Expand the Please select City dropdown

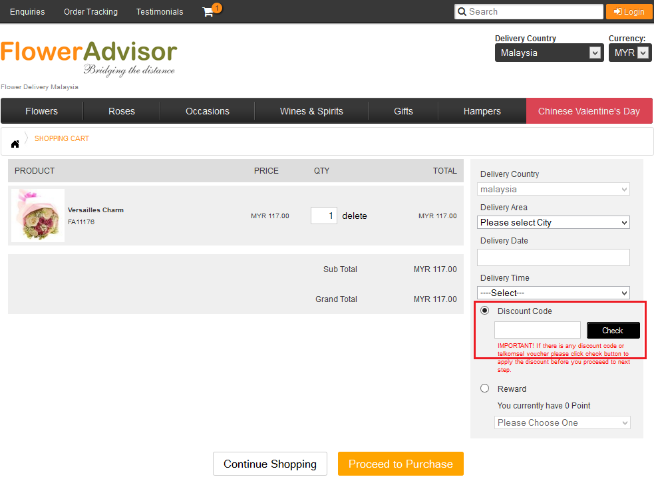click(x=553, y=222)
